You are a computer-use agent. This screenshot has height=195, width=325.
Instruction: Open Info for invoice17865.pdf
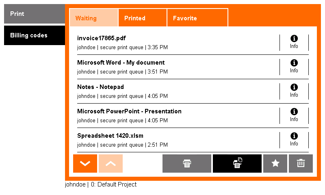pyautogui.click(x=294, y=42)
